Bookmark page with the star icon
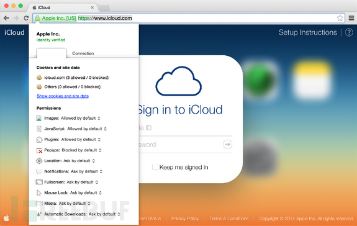357x226 pixels. coord(340,18)
